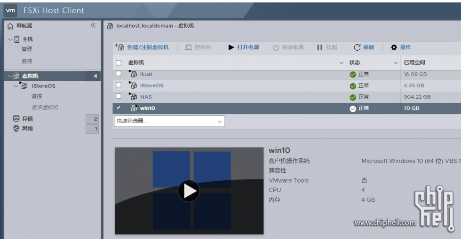Click the virtual machines icon in navigator
Screen dimensions: 461x239
(x=16, y=76)
